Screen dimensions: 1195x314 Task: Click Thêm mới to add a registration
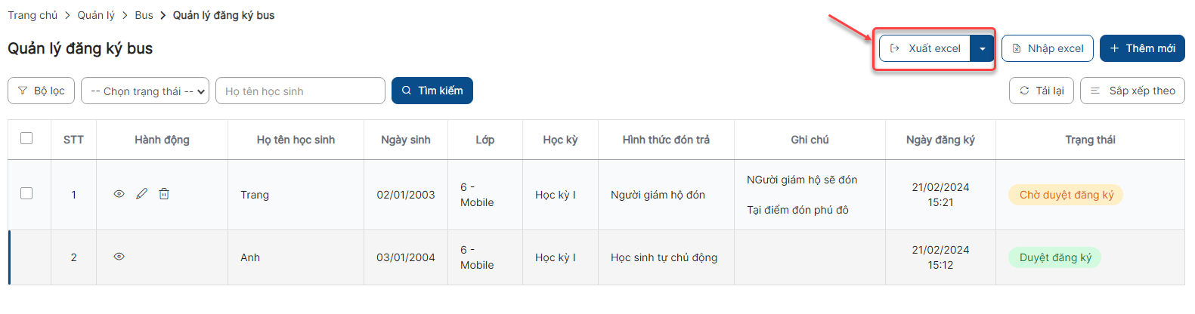1141,48
